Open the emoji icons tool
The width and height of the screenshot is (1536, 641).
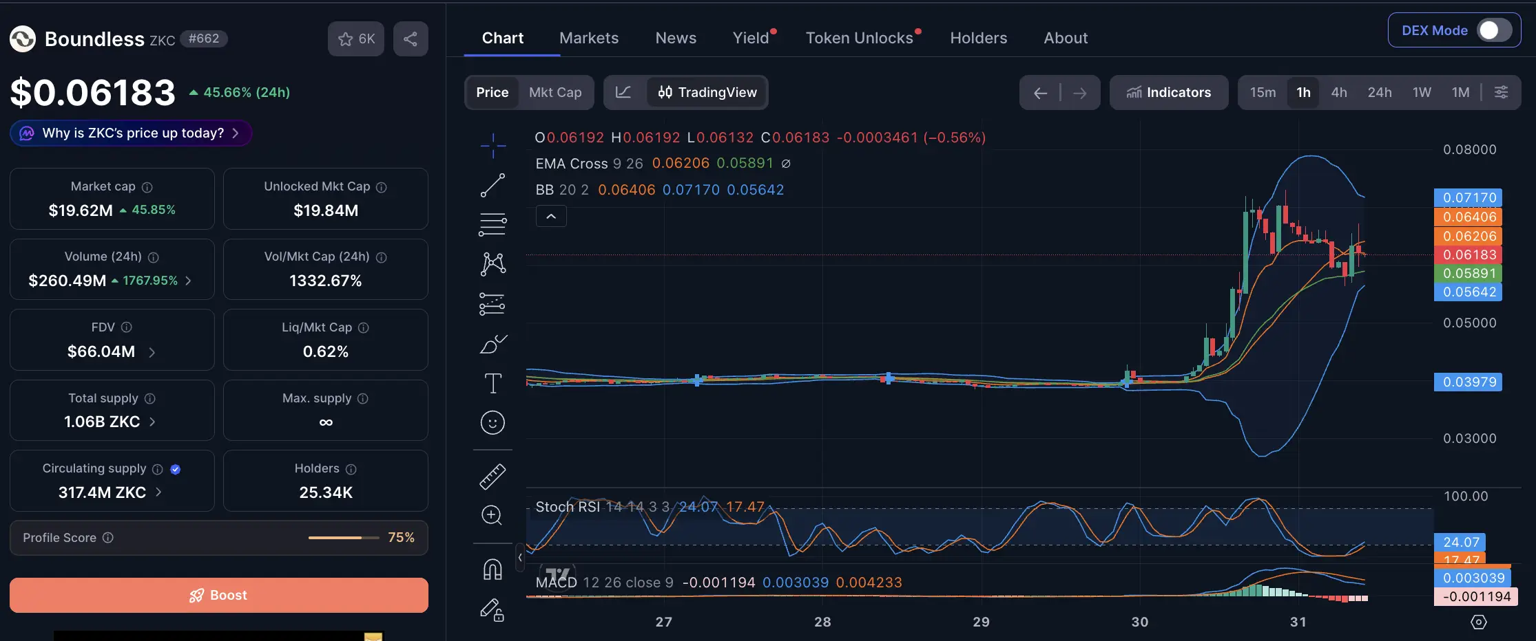[x=492, y=422]
